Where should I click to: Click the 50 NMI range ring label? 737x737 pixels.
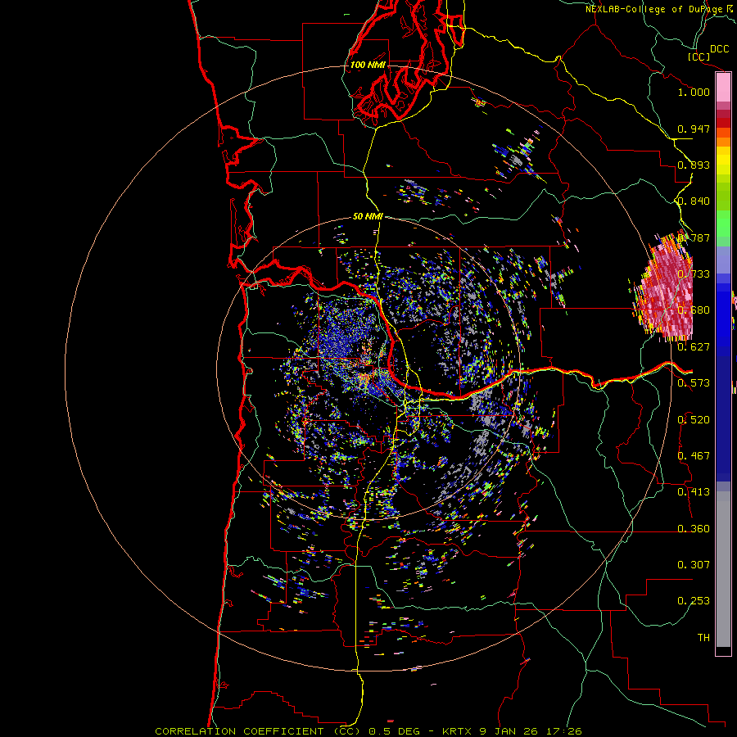point(368,217)
